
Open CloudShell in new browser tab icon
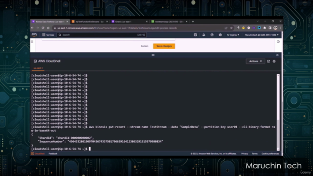268,61
